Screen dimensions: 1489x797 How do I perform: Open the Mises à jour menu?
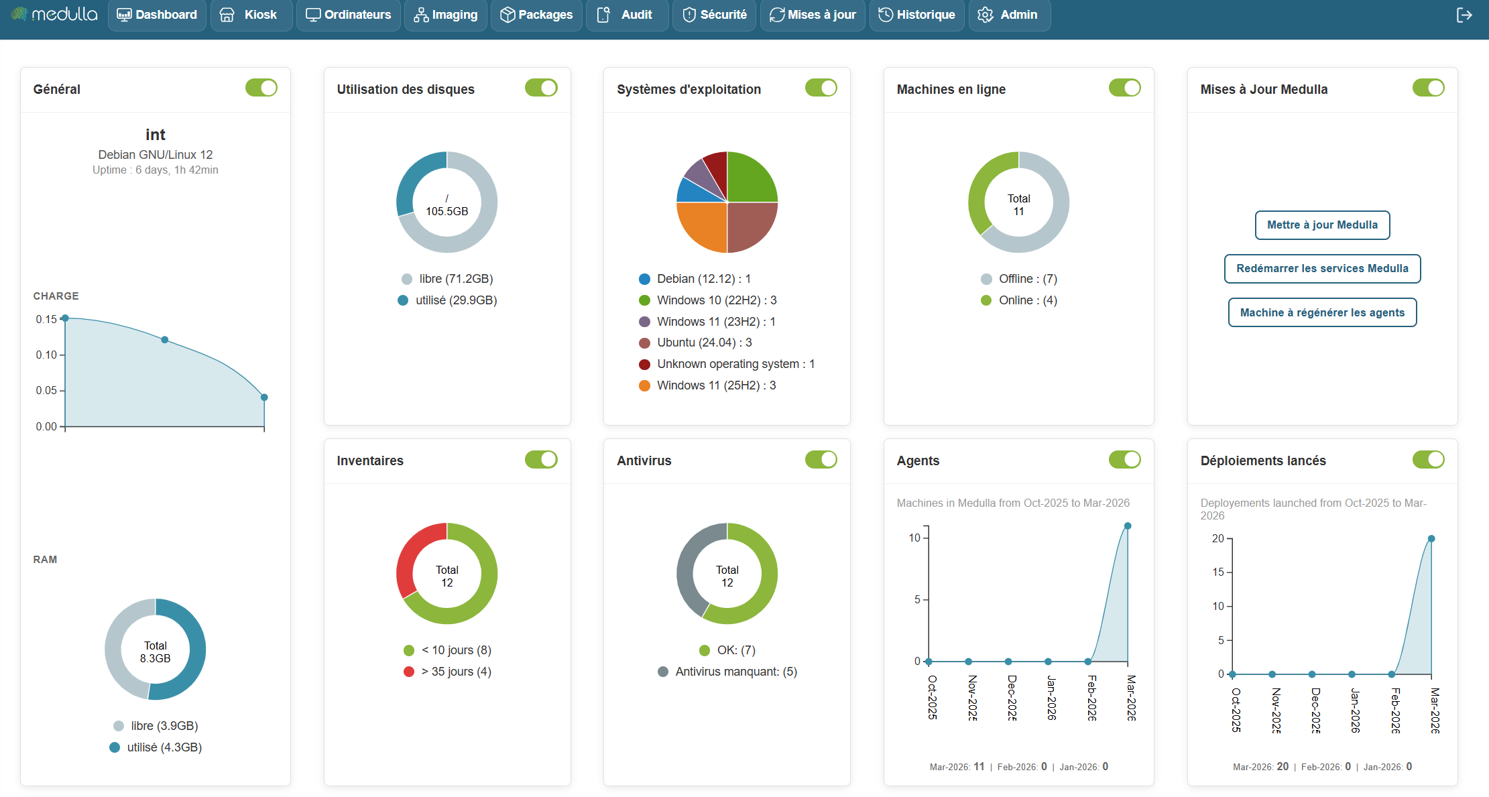[x=813, y=15]
